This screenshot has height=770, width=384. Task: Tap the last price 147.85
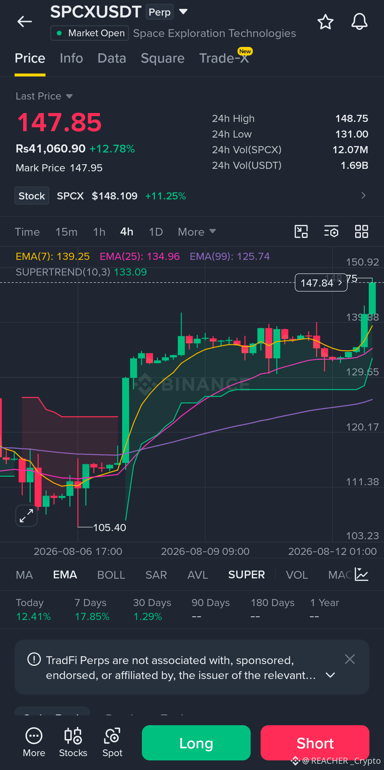point(59,122)
